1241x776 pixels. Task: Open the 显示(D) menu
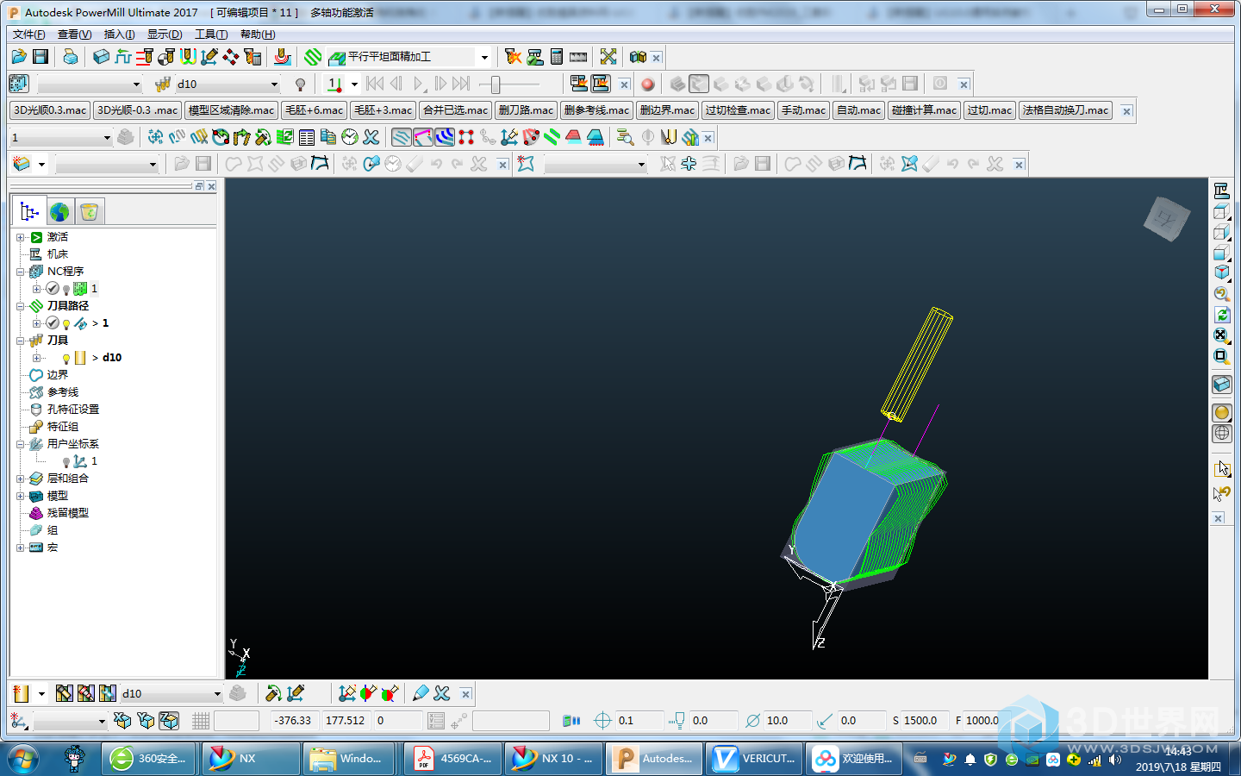(164, 34)
